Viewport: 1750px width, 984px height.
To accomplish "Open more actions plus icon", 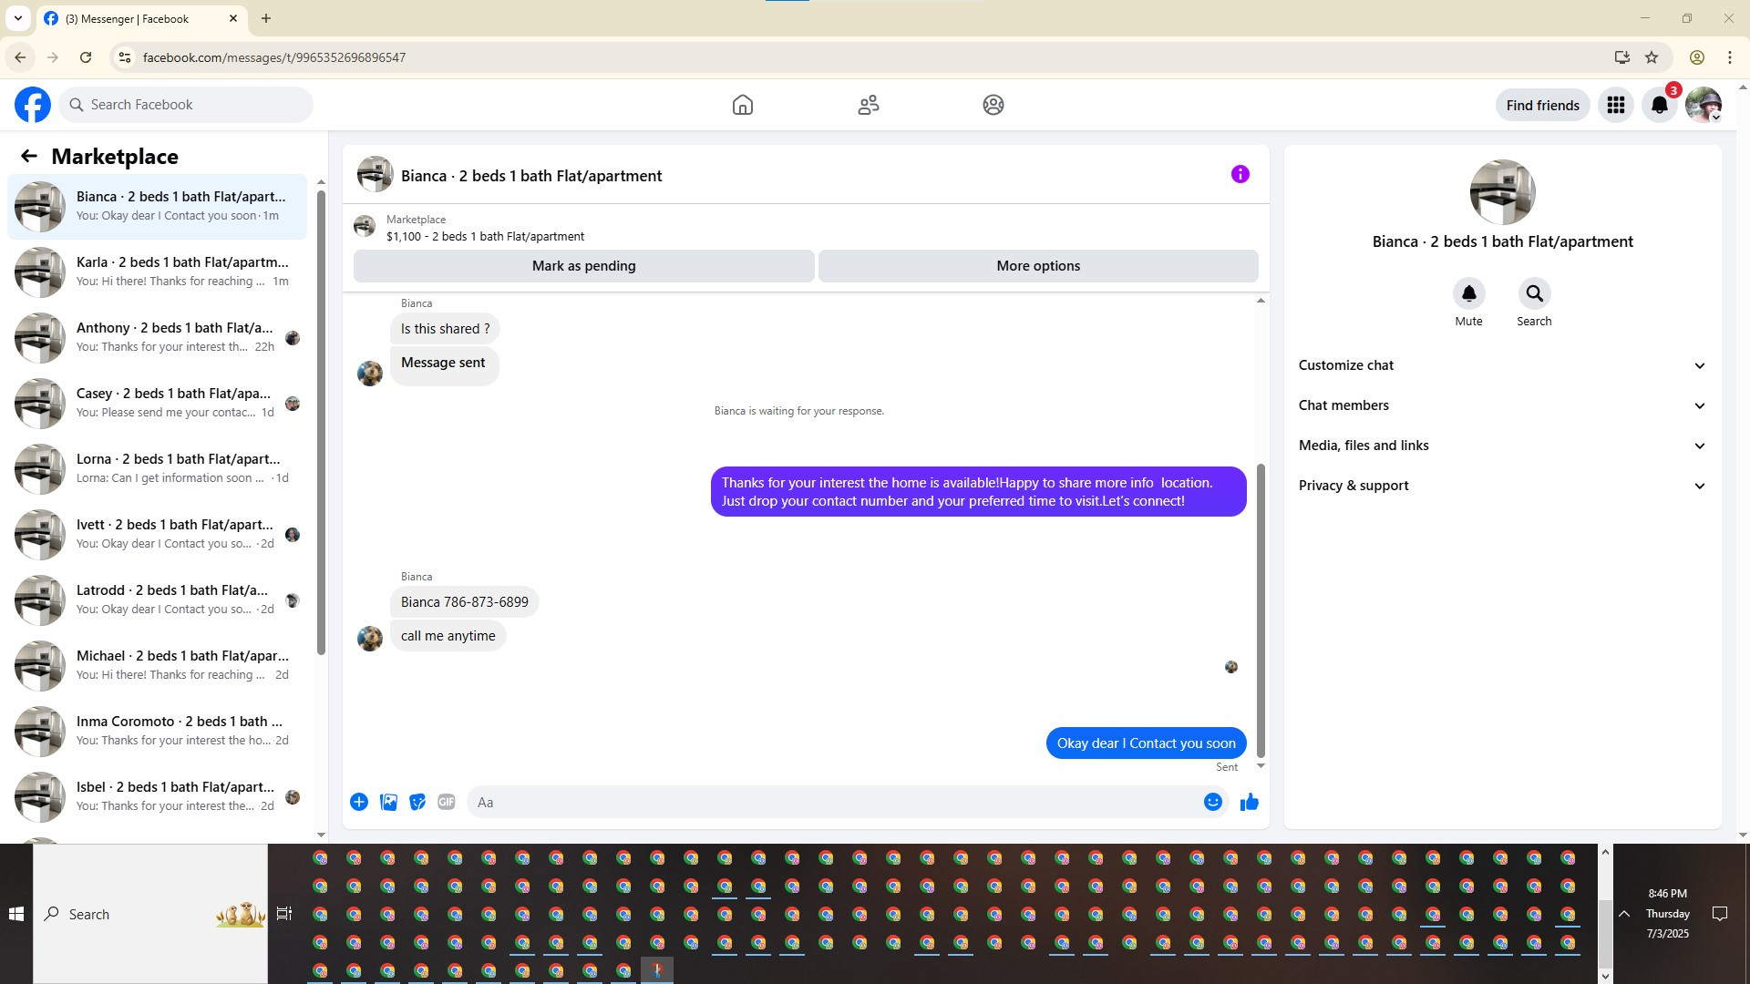I will tap(359, 802).
